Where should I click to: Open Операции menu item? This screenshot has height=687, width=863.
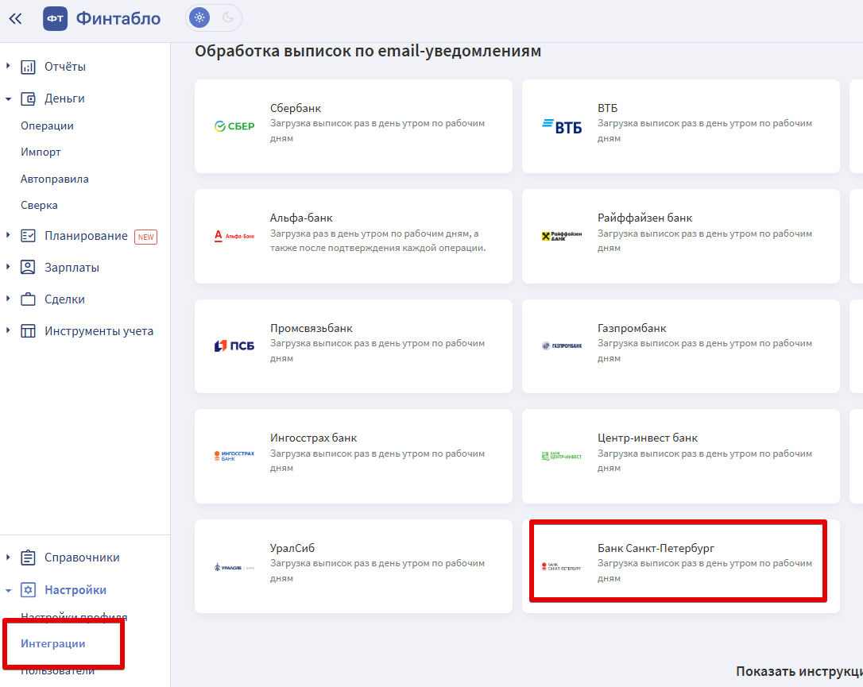(48, 126)
